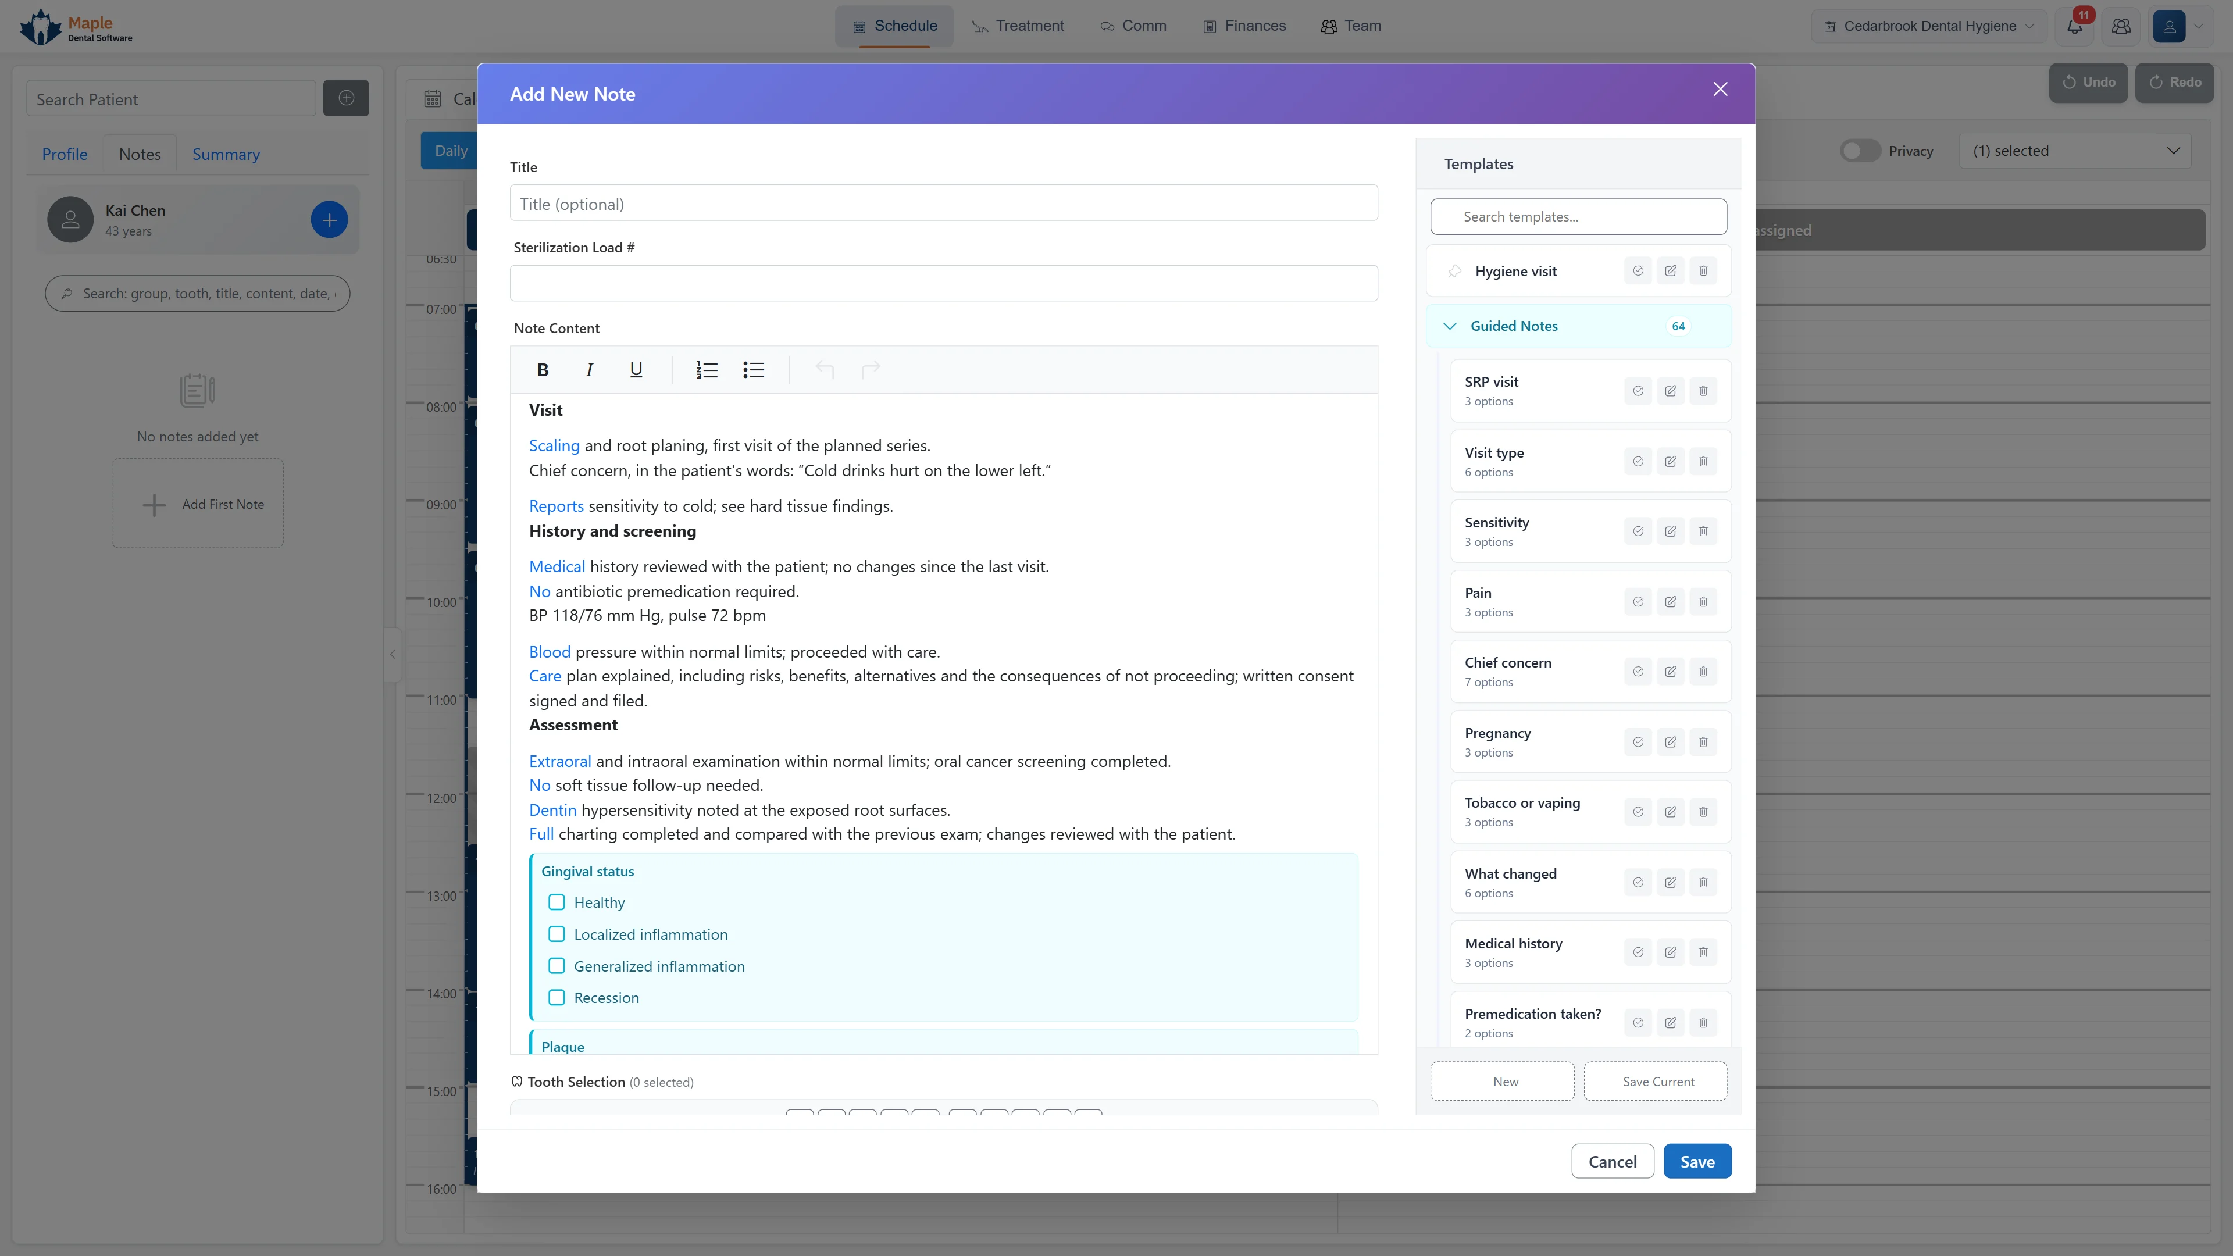Click the Save Current template button
The image size is (2233, 1256).
point(1656,1082)
